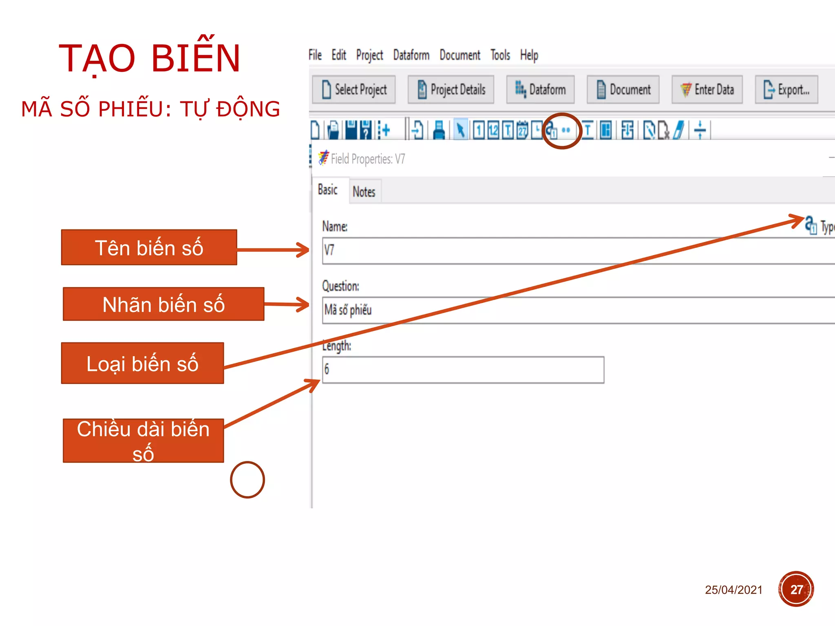Insert a date field with the calendar 27 icon
This screenshot has width=835, height=626.
tap(522, 130)
